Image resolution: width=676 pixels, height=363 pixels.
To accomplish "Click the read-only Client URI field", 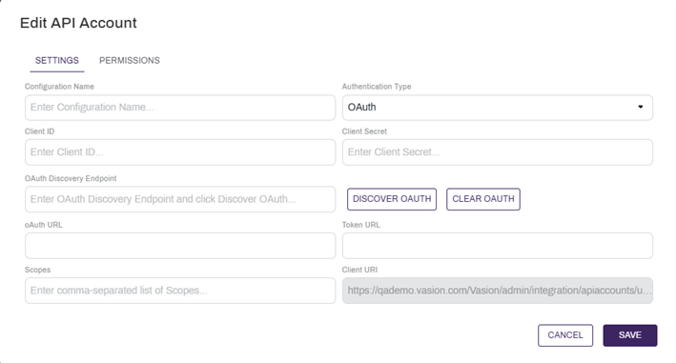I will click(498, 291).
